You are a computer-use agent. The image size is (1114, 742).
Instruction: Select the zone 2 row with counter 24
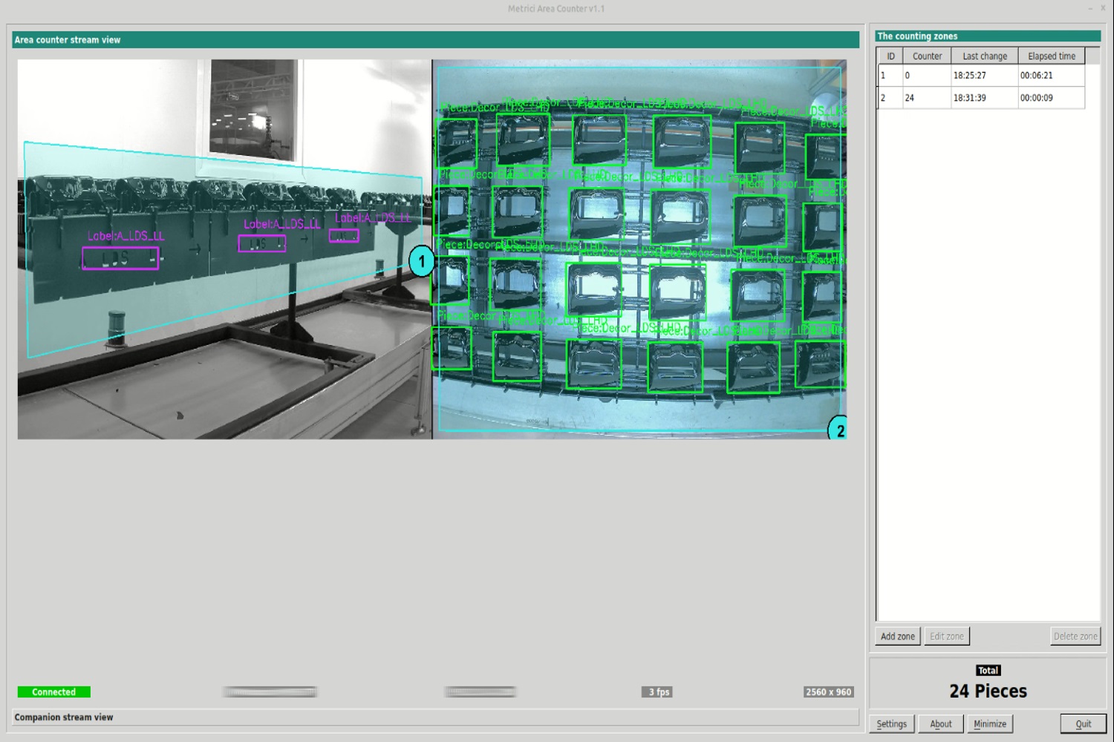tap(980, 98)
